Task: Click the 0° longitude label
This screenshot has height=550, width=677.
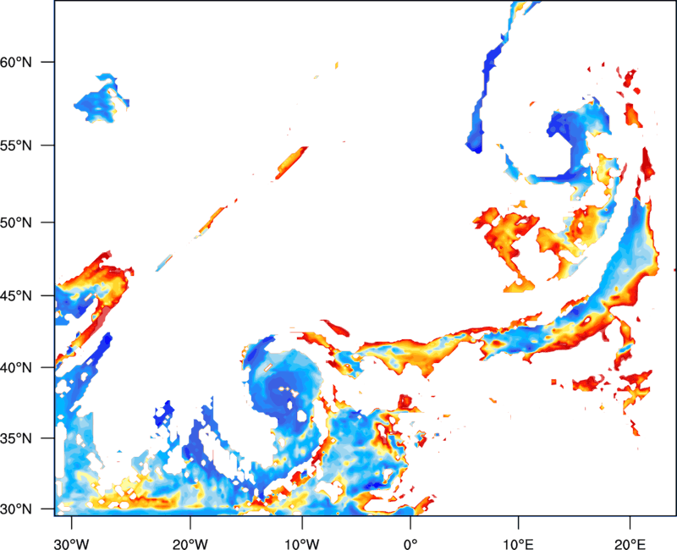Action: point(410,544)
